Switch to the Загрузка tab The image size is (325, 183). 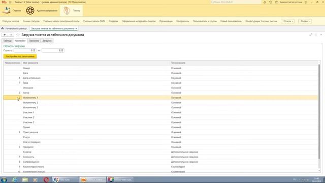pyautogui.click(x=47, y=41)
